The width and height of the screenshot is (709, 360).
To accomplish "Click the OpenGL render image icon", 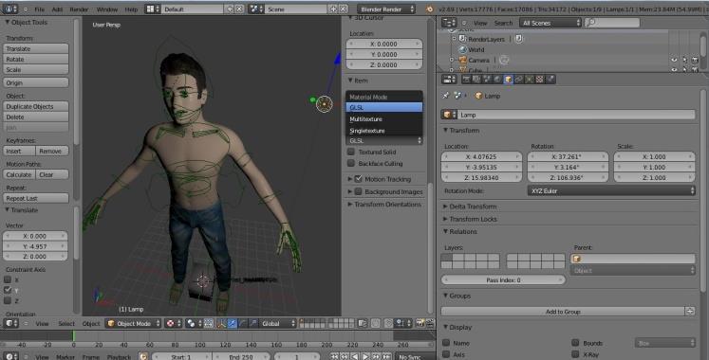I will pyautogui.click(x=420, y=323).
